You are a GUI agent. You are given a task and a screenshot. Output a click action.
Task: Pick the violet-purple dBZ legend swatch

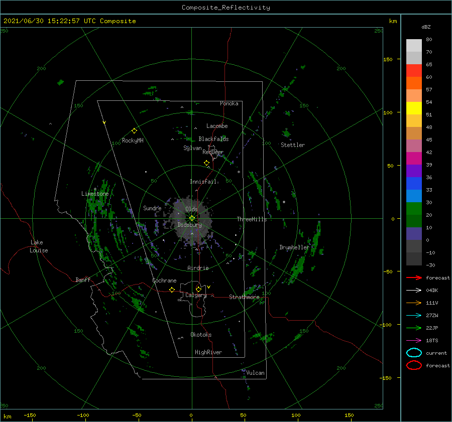[414, 171]
